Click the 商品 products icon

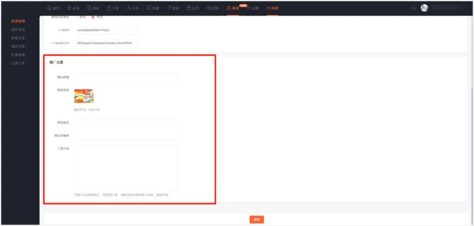[x=90, y=8]
